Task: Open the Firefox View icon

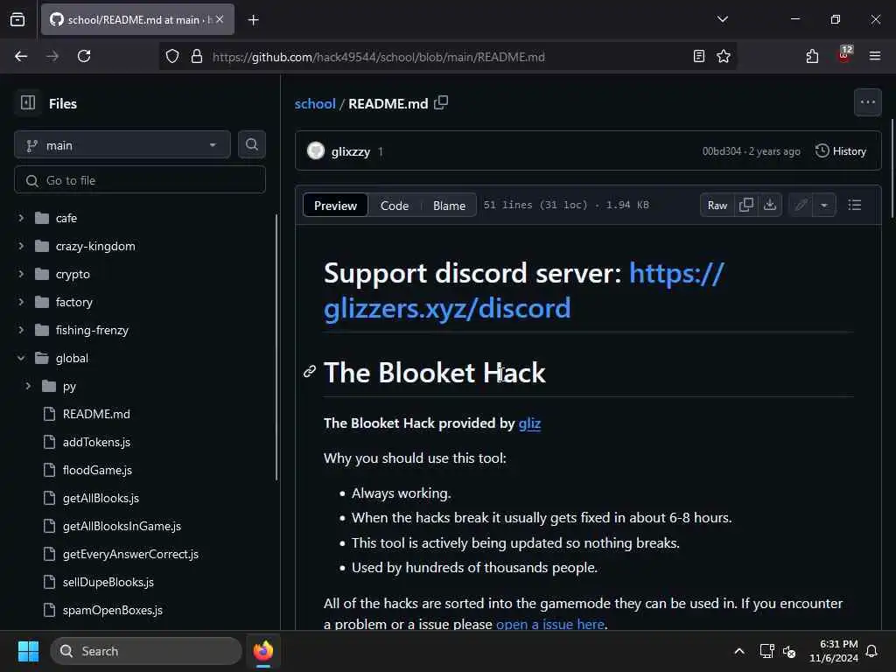Action: (17, 19)
